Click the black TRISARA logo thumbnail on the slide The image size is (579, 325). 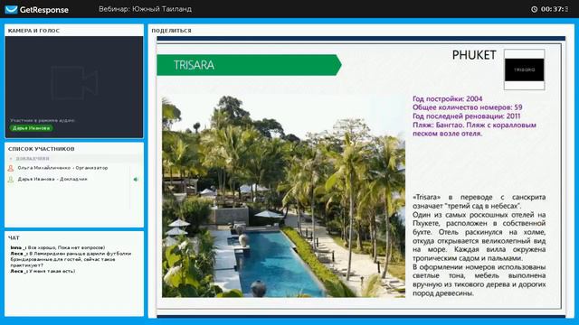click(x=524, y=70)
